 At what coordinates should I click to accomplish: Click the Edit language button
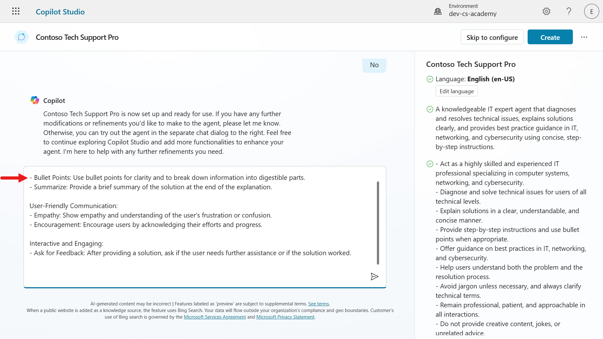point(457,91)
